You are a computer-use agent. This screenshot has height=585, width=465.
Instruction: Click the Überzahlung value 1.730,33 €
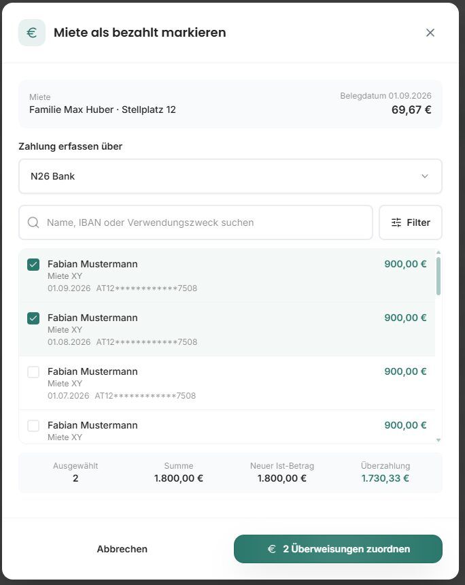tap(385, 478)
